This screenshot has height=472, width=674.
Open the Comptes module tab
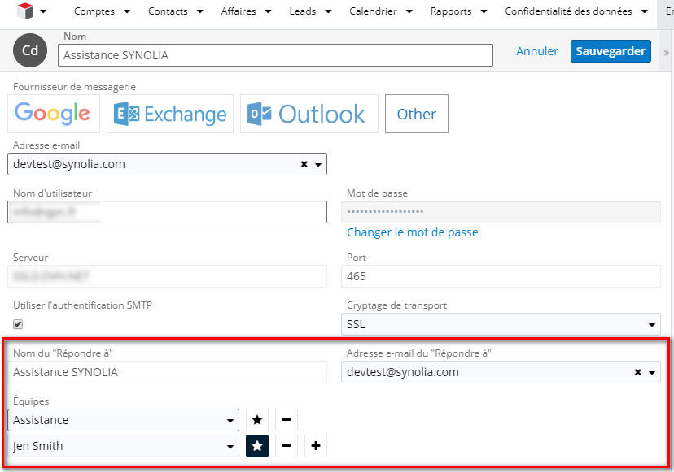click(x=94, y=11)
